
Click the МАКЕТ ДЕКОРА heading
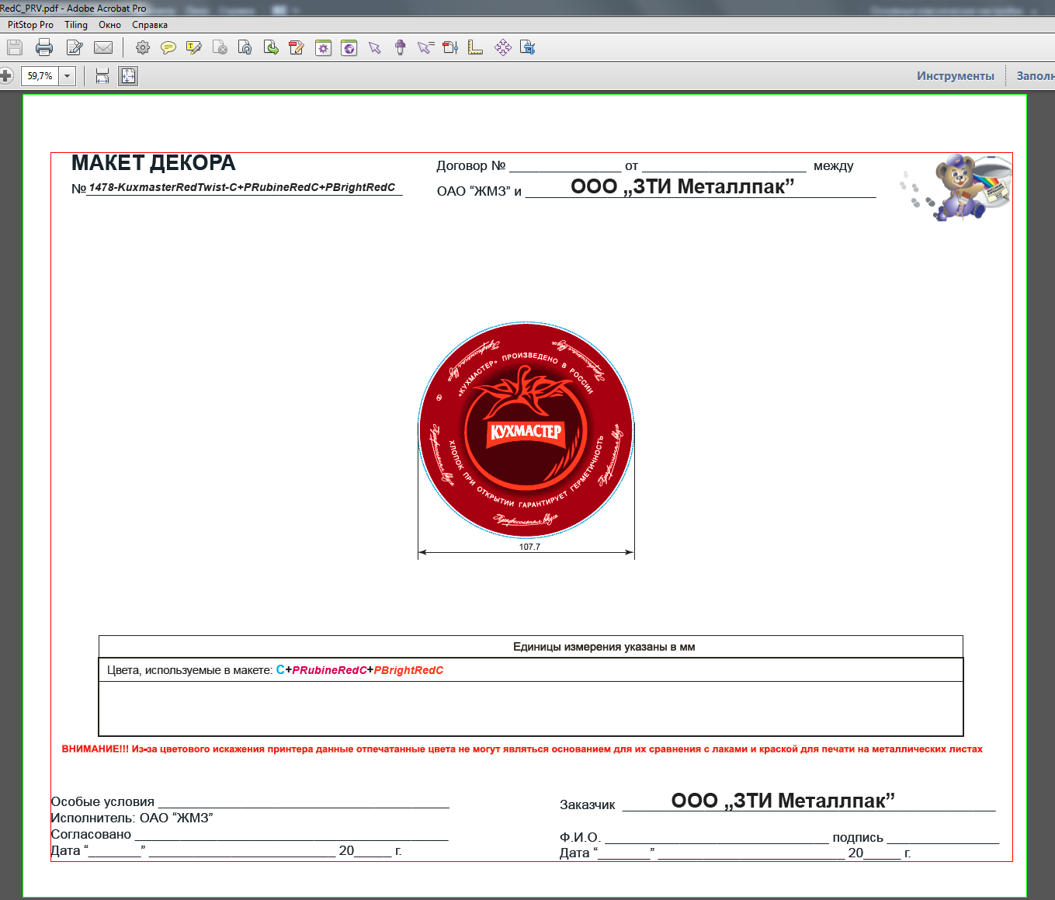[153, 163]
